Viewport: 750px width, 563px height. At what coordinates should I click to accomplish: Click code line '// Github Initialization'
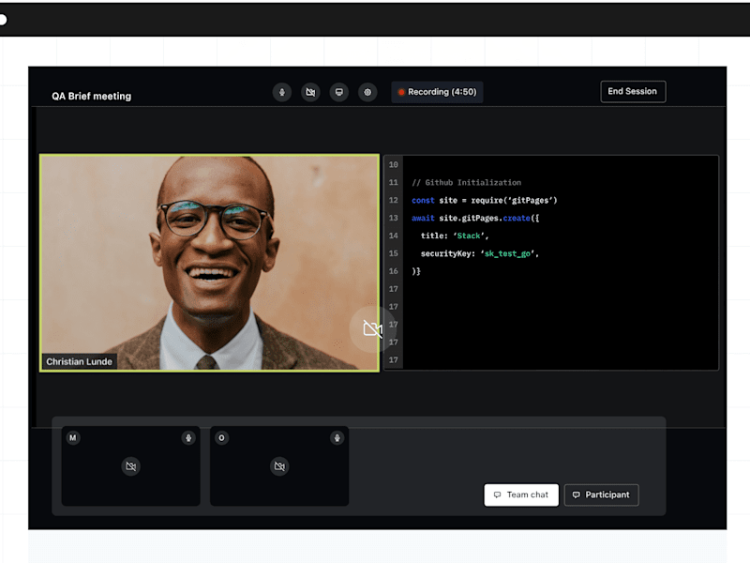(466, 182)
